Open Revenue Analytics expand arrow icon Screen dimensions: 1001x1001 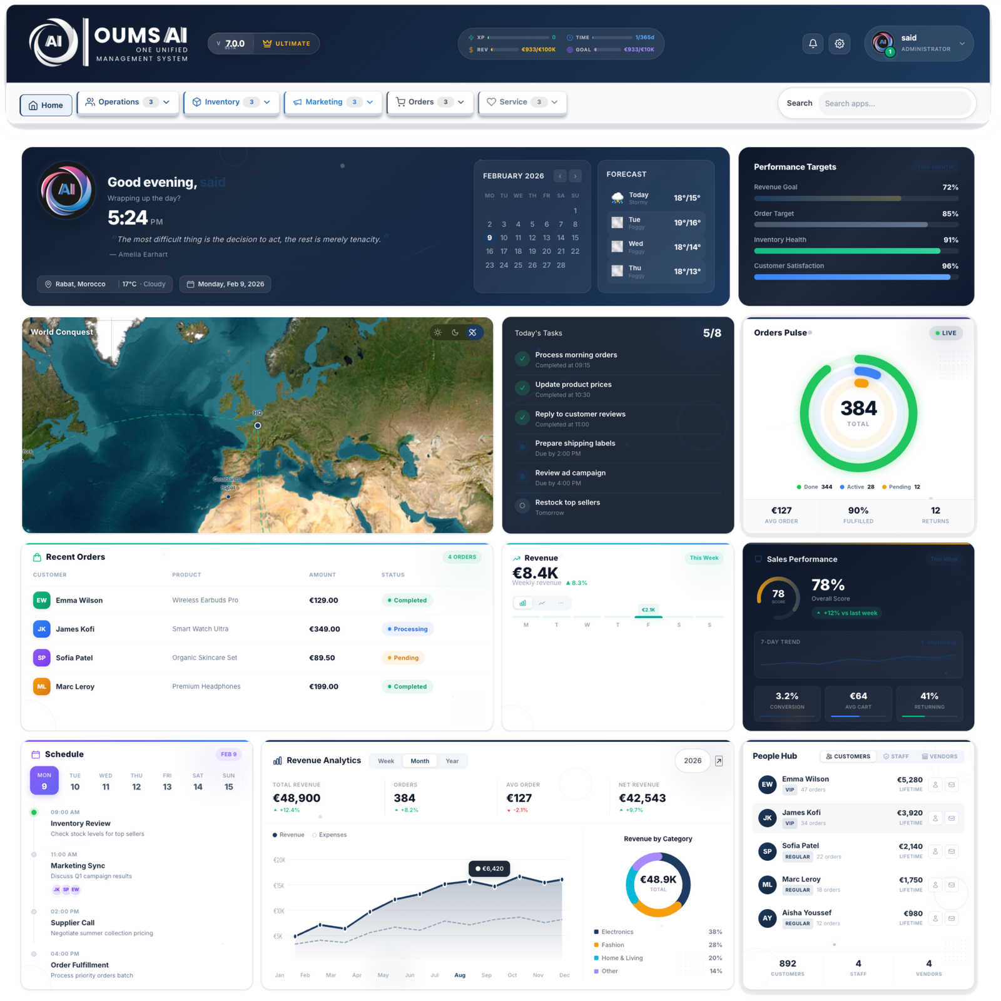click(x=719, y=761)
